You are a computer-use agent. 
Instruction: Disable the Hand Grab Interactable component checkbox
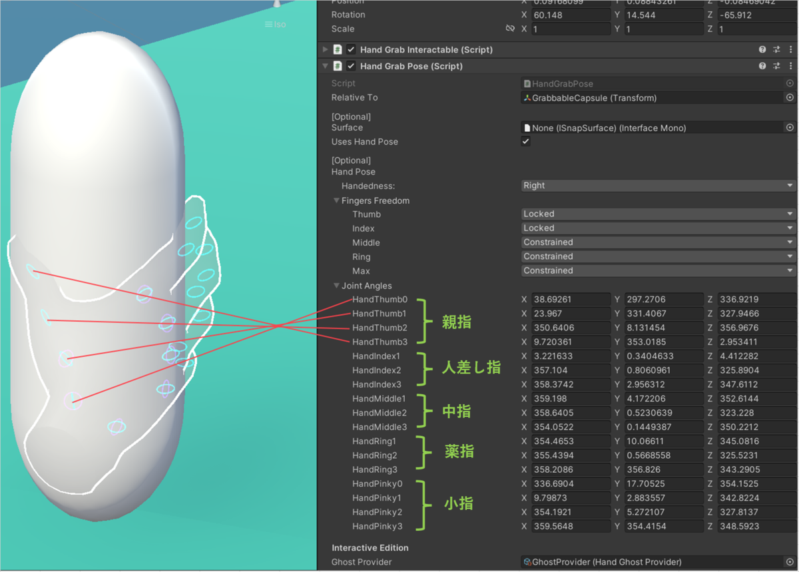tap(351, 49)
